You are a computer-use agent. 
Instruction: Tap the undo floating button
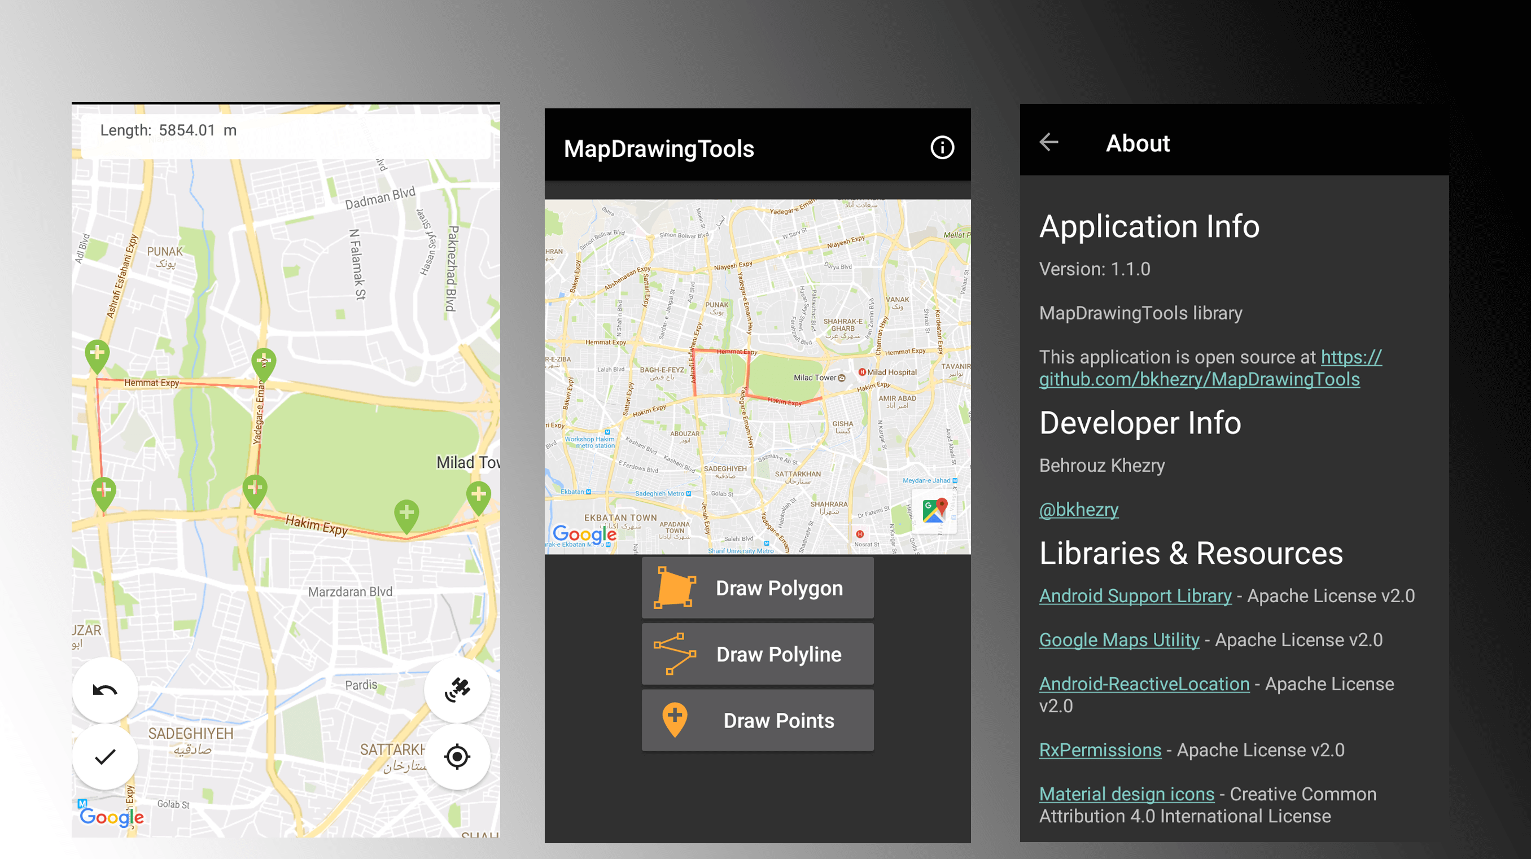[x=105, y=690]
